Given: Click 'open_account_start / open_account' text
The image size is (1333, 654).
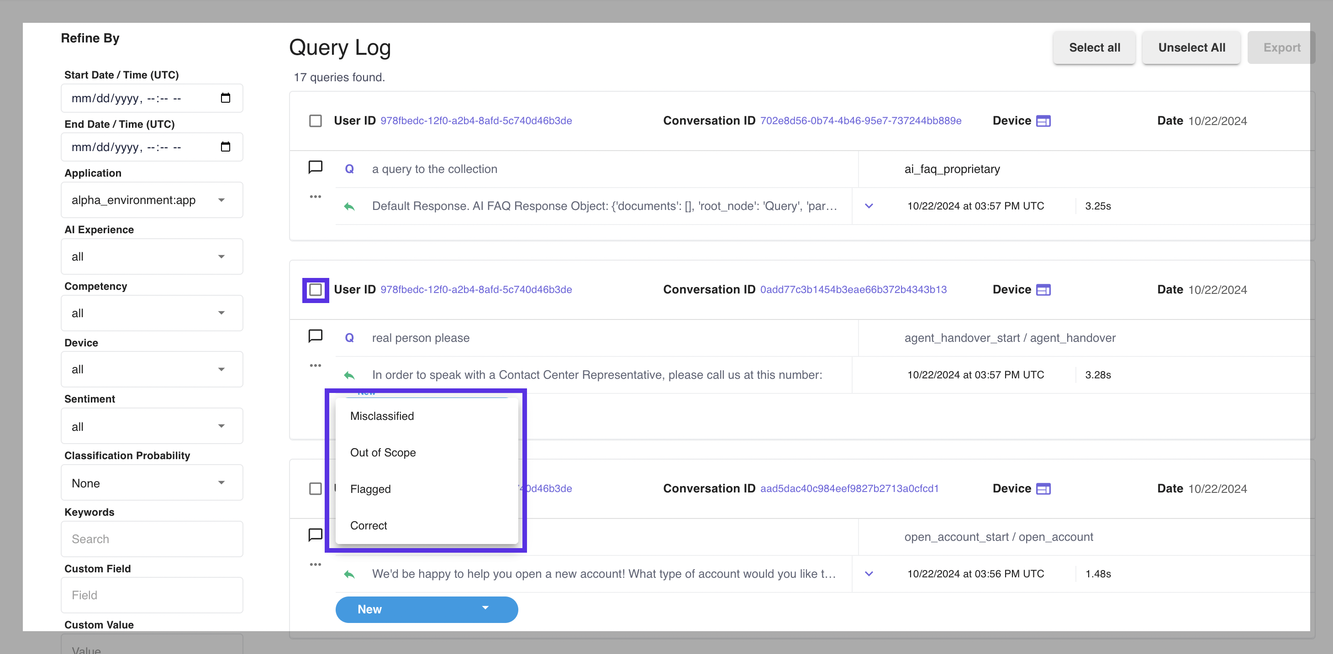Looking at the screenshot, I should (999, 537).
